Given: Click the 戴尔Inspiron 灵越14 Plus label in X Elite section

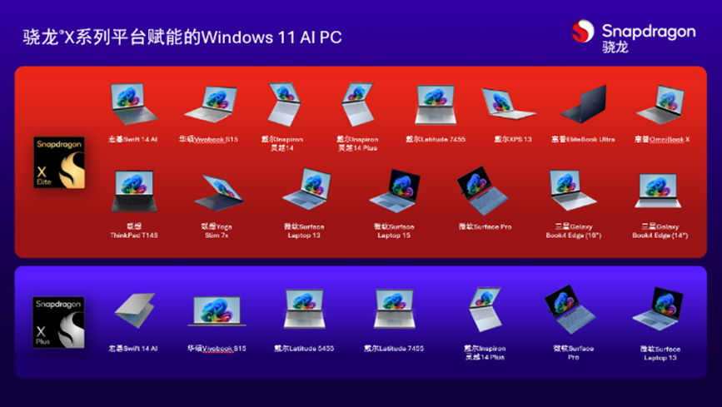Looking at the screenshot, I should 357,144.
